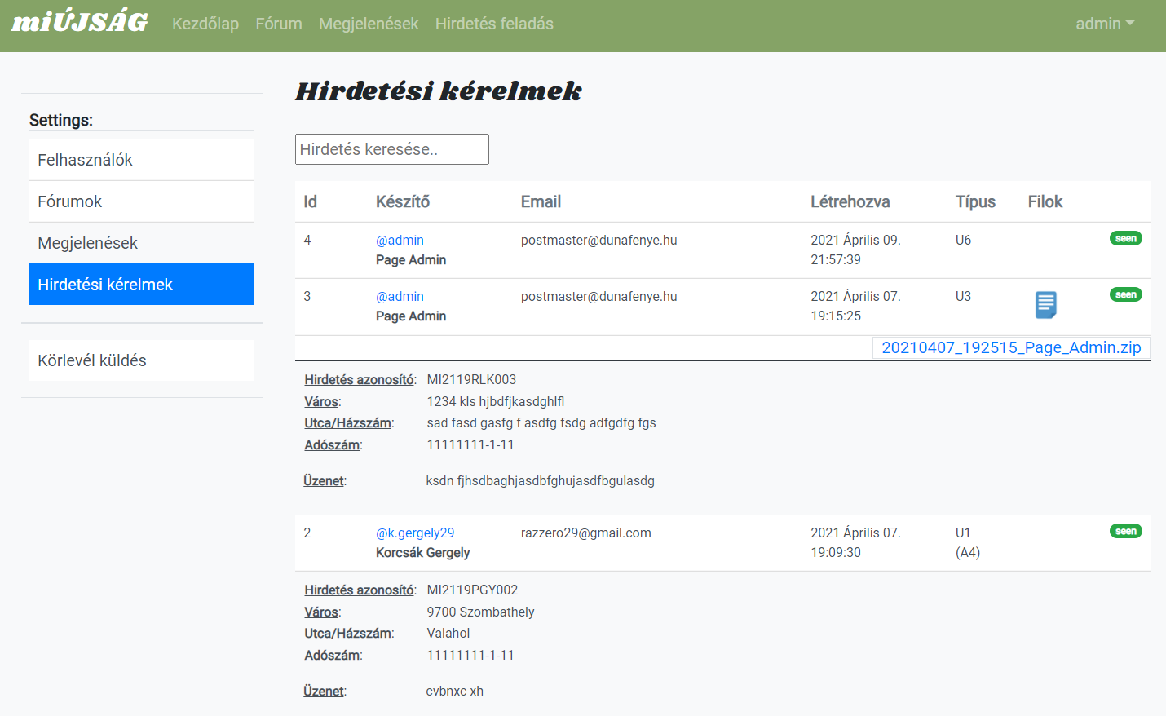
Task: Click message text cvbnxc xh
Action: 454,691
